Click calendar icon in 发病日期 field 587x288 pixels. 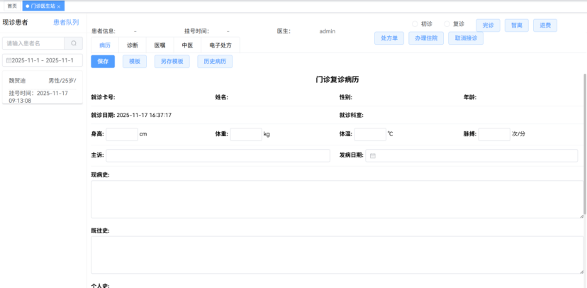(373, 155)
